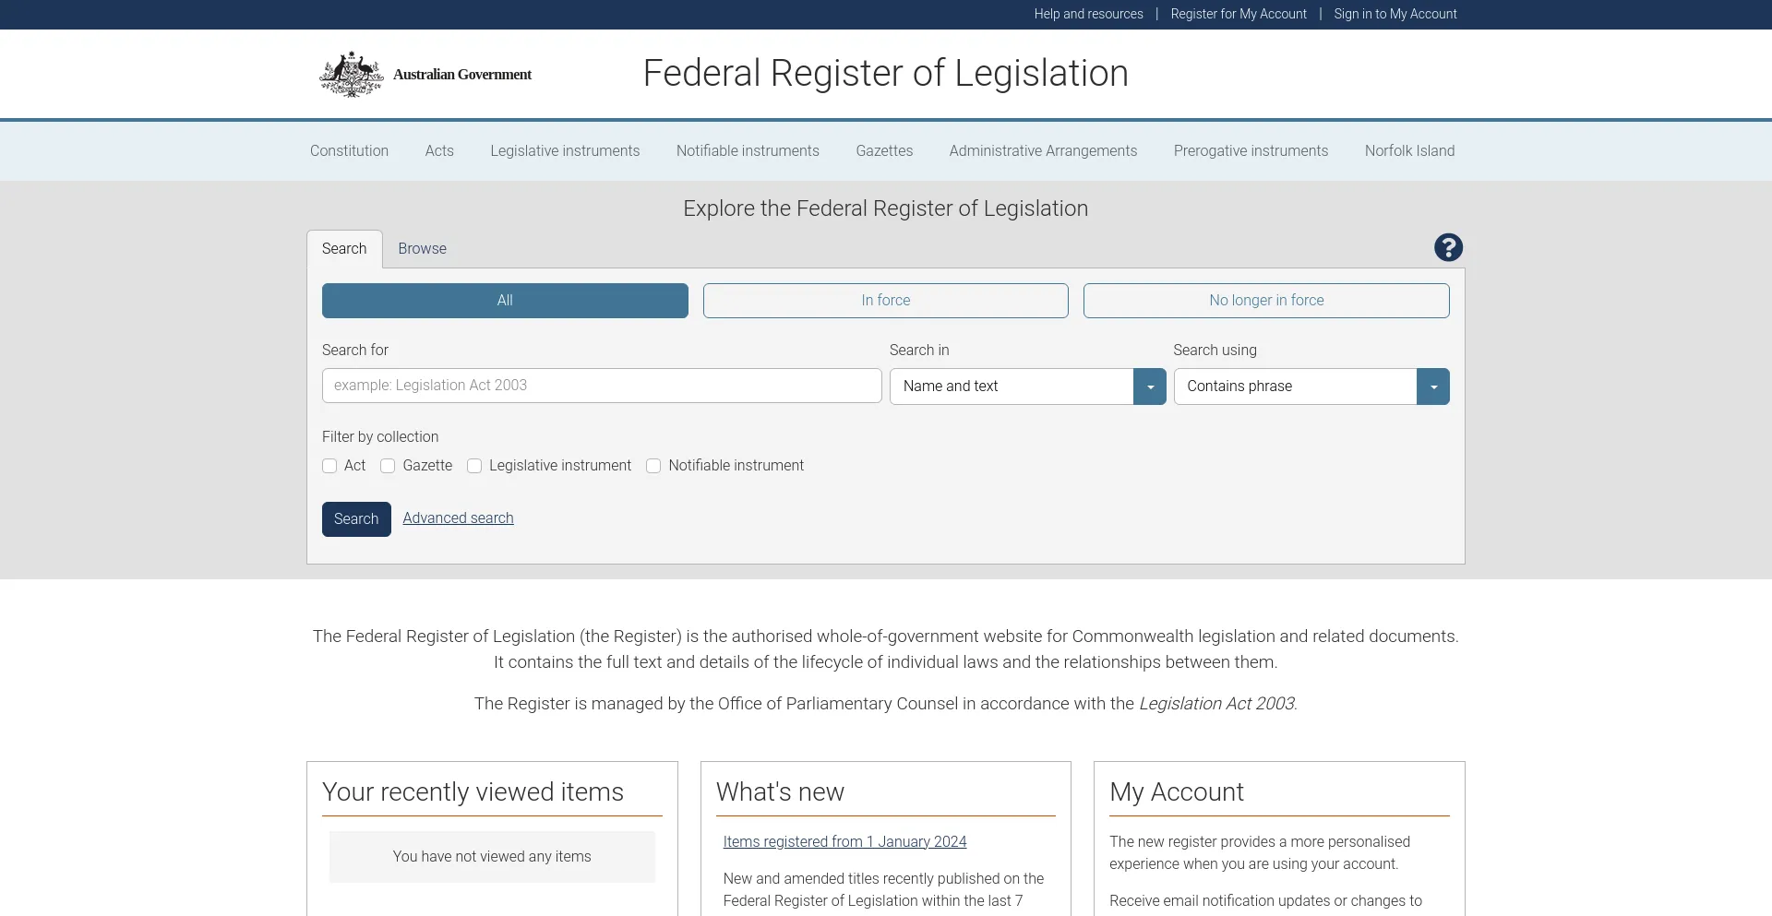Open Items registered from 1 January 2024
Image resolution: width=1772 pixels, height=916 pixels.
click(844, 841)
